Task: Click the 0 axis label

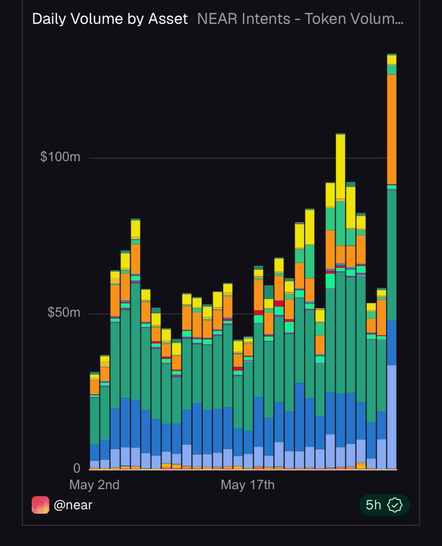Action: click(77, 468)
